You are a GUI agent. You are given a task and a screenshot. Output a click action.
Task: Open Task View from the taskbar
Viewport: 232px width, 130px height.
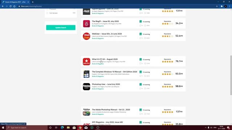point(56,127)
